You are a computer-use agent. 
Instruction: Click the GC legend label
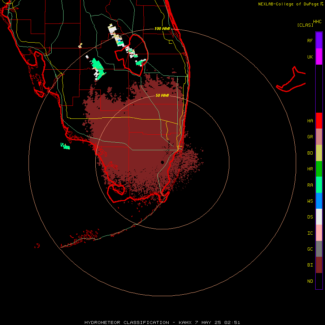click(310, 249)
